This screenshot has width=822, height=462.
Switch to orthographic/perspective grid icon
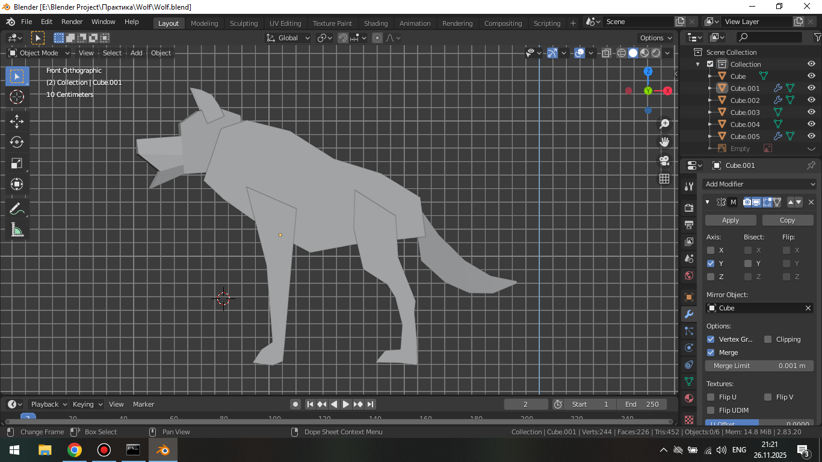(x=664, y=179)
